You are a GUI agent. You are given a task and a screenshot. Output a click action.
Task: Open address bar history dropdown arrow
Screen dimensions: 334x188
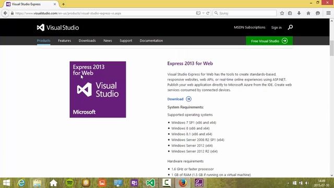pyautogui.click(x=203, y=13)
